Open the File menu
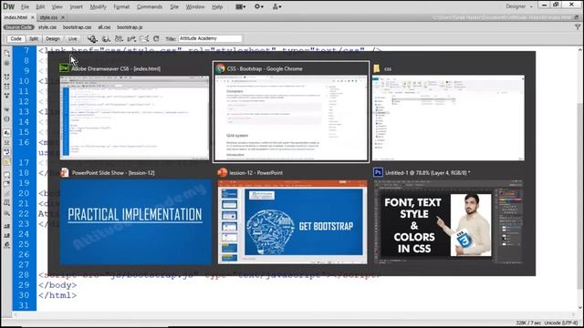Viewport: 584px width, 328px height. point(25,6)
